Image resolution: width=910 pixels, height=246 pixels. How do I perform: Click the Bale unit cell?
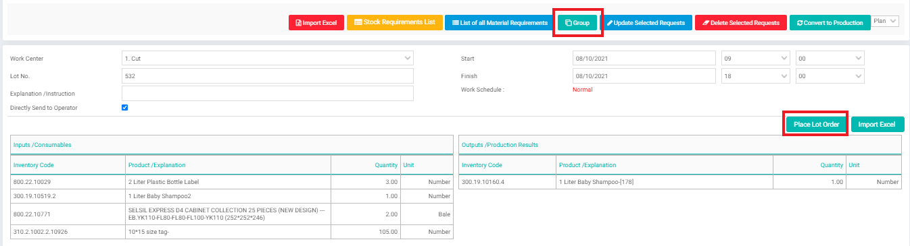pos(427,214)
